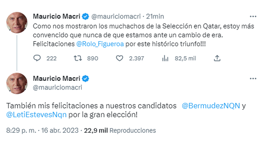The image size is (264, 142).
Task: Click the @mauriciomacri handle under second tweet name
Action: coord(57,88)
